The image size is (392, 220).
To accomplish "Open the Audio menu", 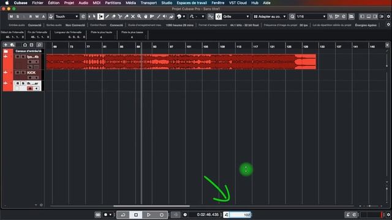I will (x=83, y=2).
